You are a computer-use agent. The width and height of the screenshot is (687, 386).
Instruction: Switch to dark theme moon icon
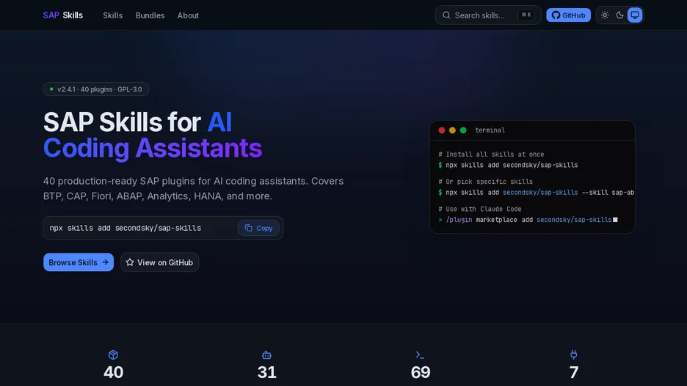point(619,15)
